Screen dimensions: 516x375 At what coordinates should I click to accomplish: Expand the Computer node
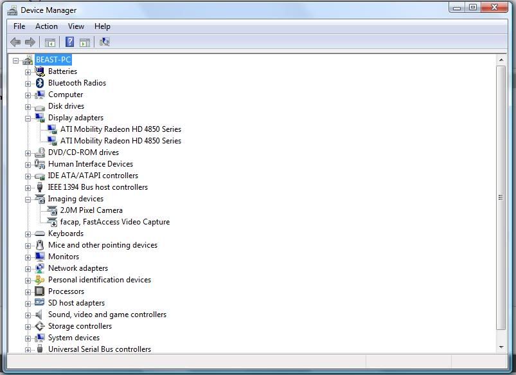(x=28, y=95)
